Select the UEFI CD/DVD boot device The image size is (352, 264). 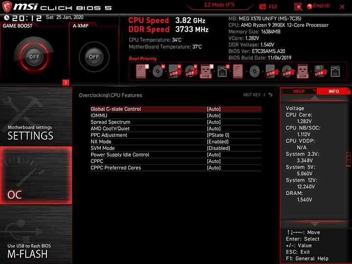pyautogui.click(x=158, y=71)
